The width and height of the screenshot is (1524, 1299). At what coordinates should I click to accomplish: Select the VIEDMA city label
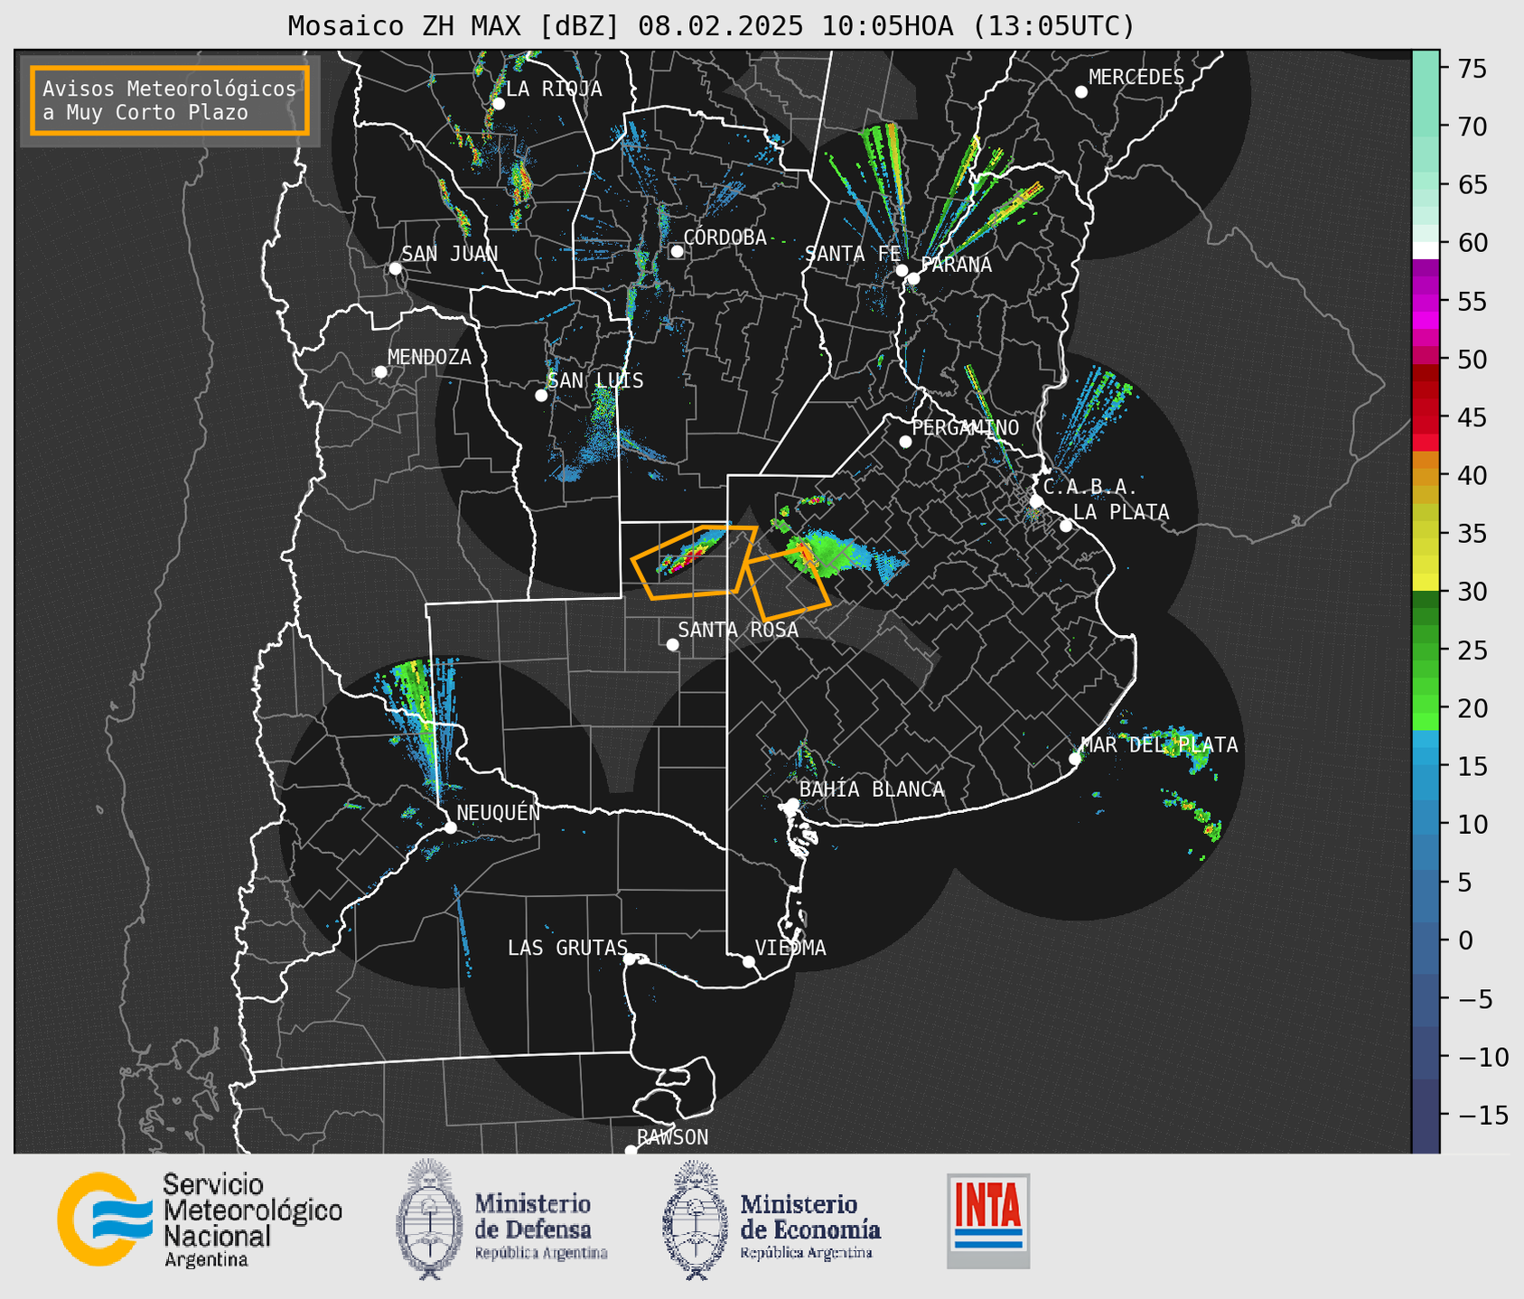(x=790, y=948)
